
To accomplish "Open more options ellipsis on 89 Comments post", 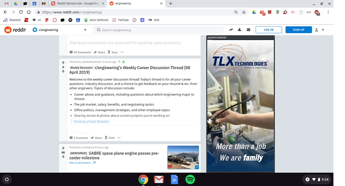I will click(x=122, y=52).
